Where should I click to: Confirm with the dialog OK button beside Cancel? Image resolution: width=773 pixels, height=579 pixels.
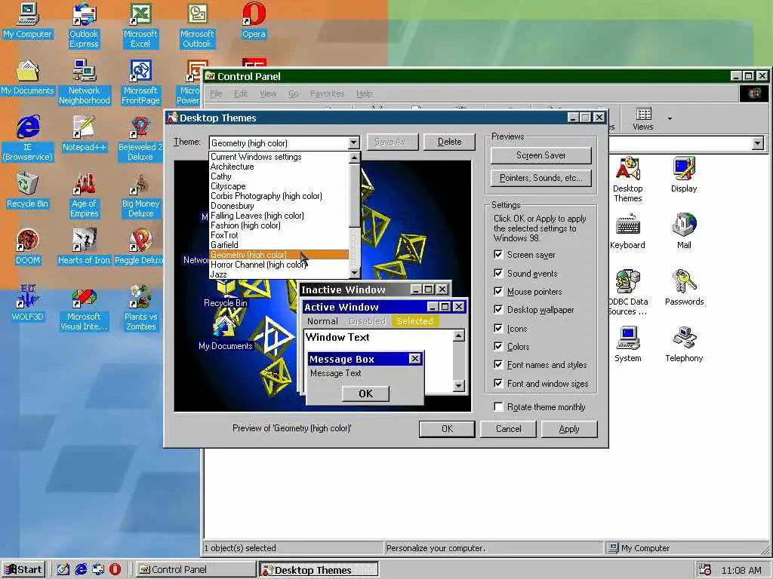click(447, 429)
